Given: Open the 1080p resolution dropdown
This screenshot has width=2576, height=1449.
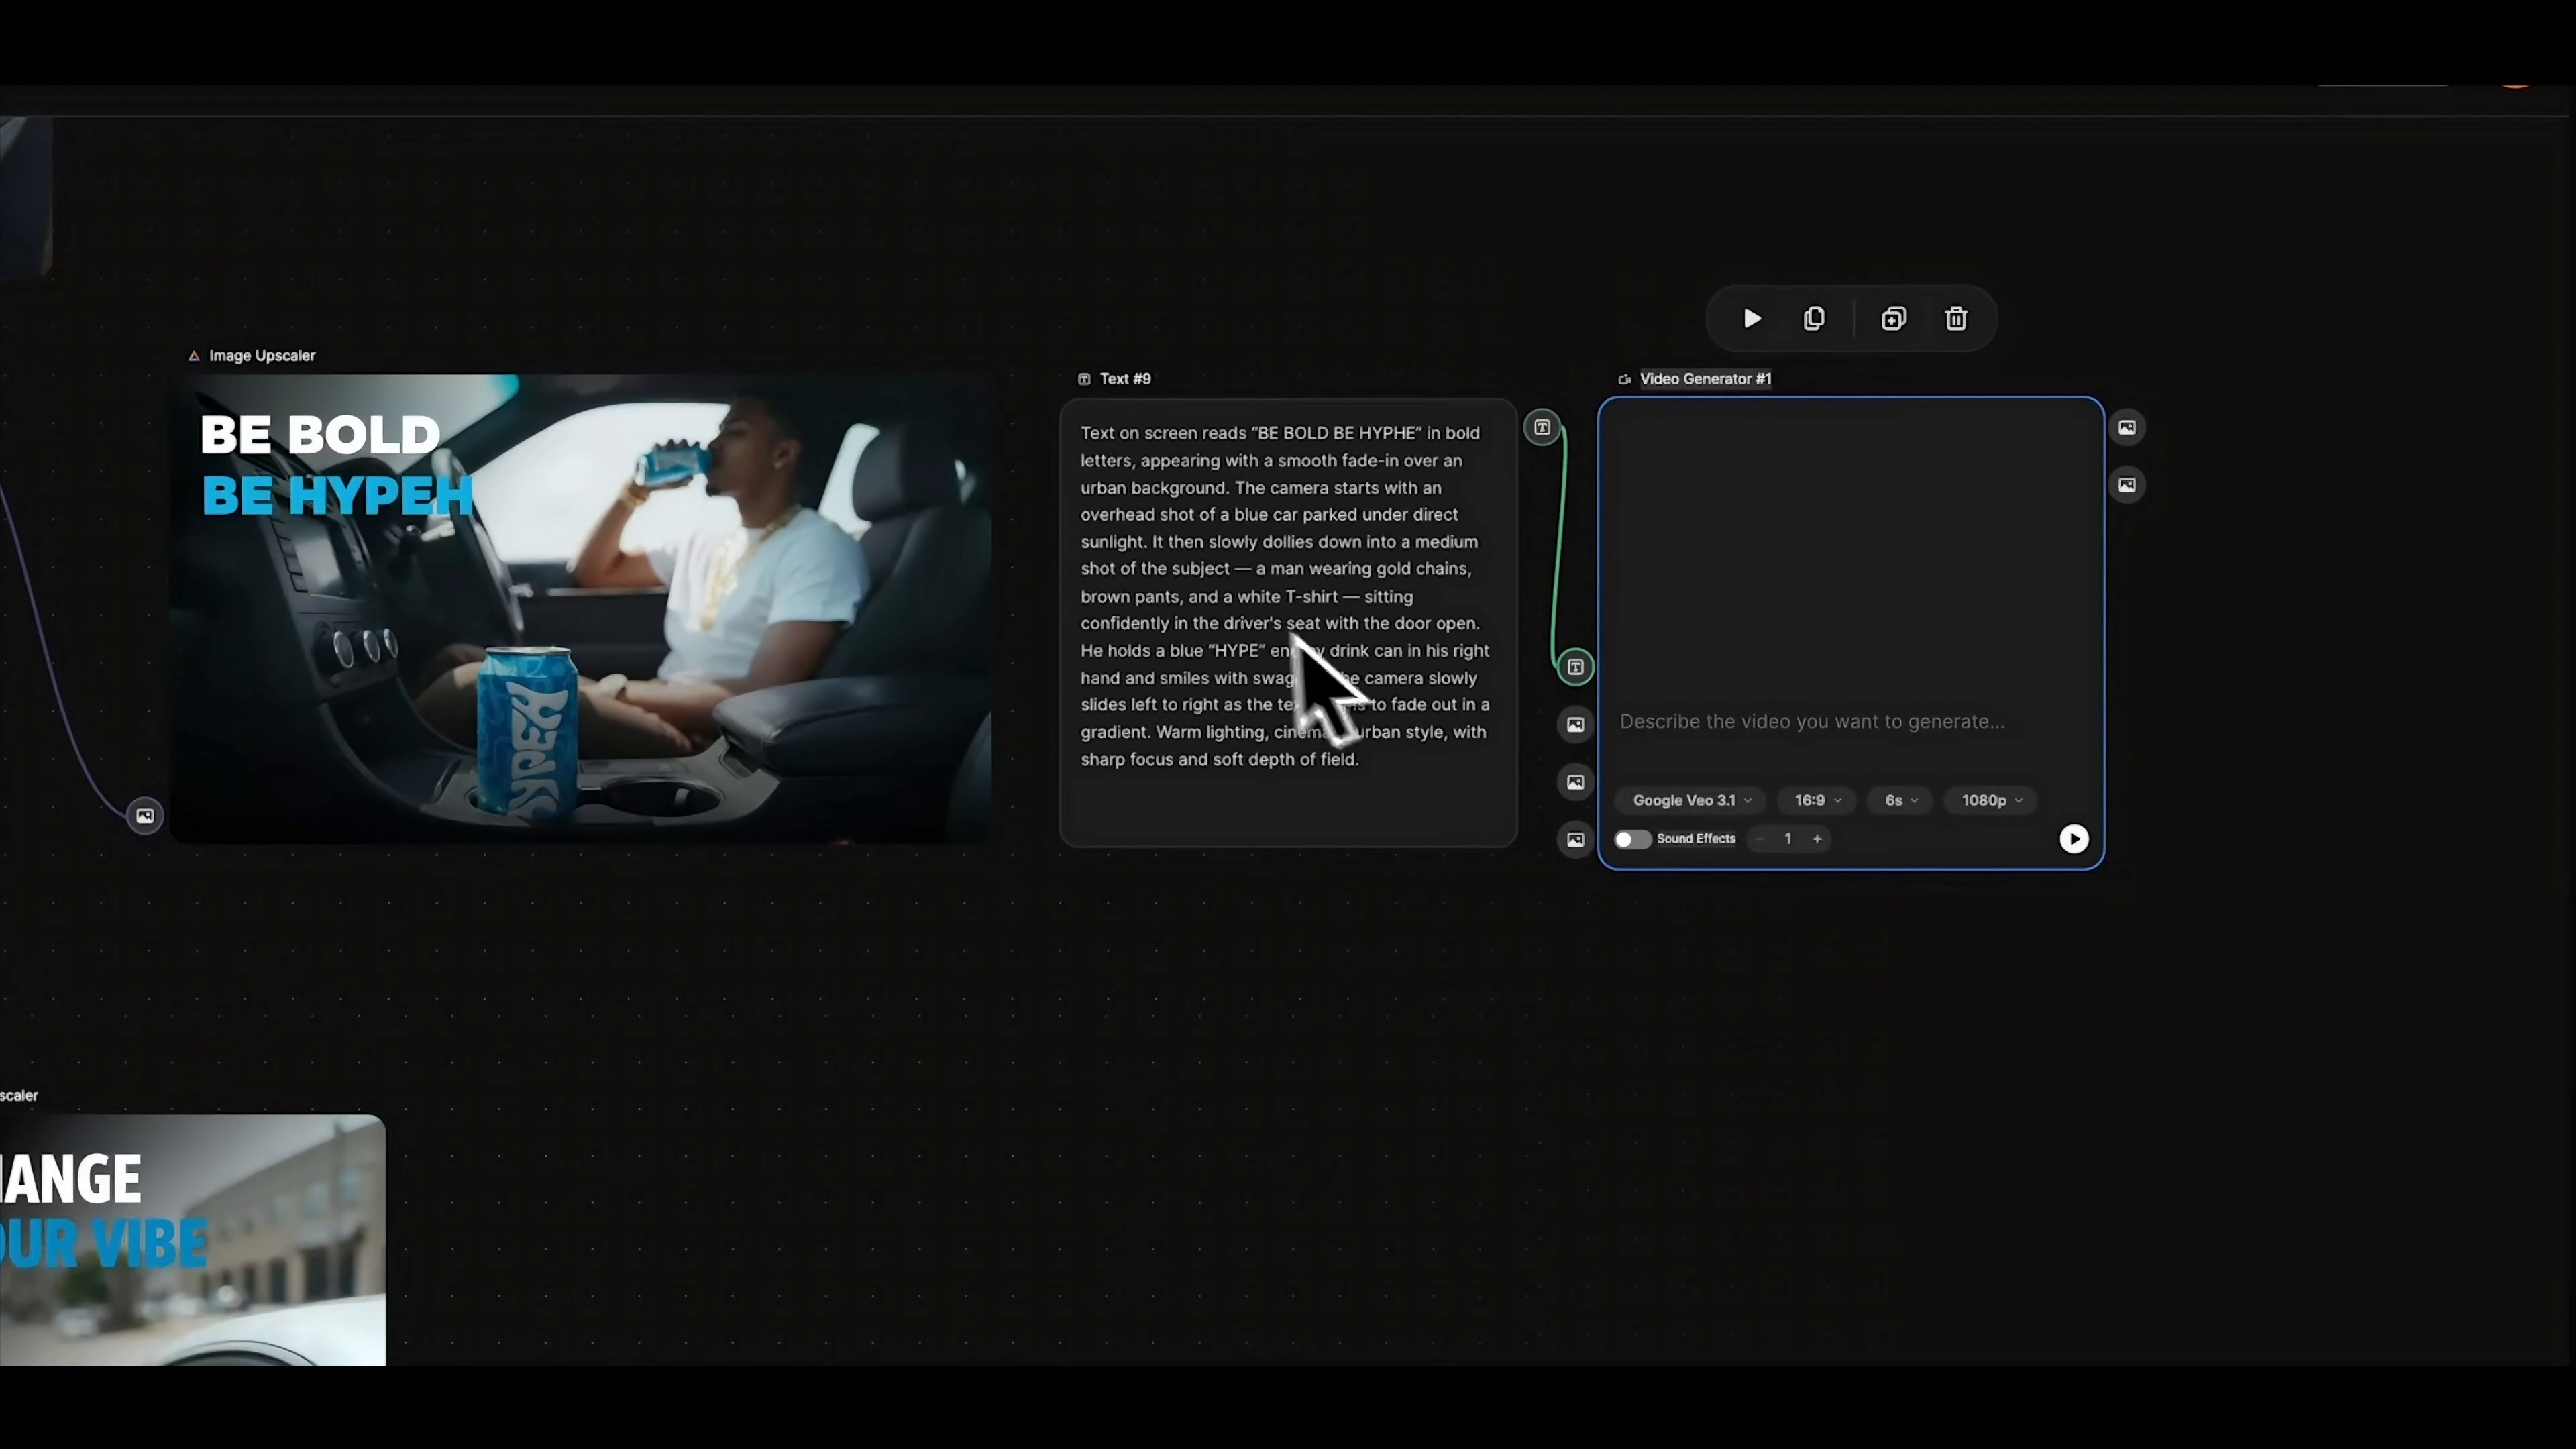Looking at the screenshot, I should [1991, 800].
